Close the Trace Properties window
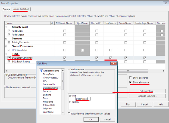Image resolution: width=169 pixels, height=123 pixels. point(166,3)
